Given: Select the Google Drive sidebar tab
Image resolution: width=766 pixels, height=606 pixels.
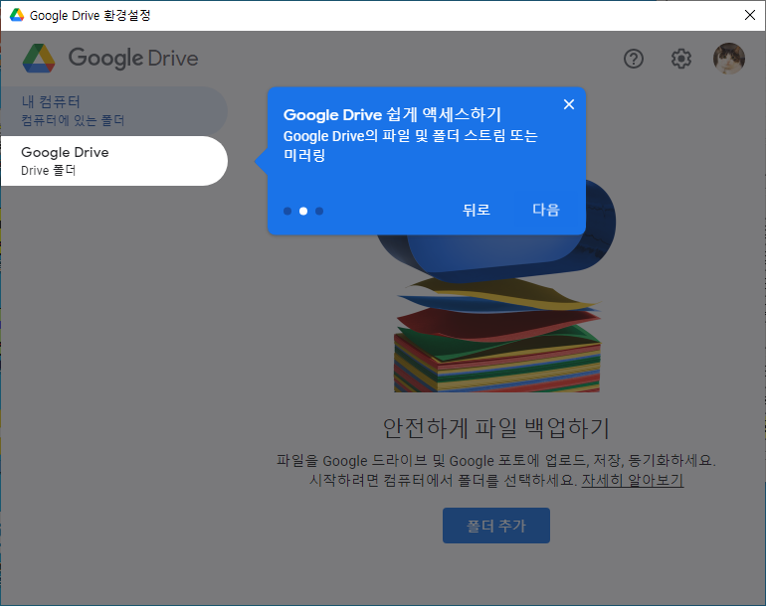Looking at the screenshot, I should click(114, 161).
